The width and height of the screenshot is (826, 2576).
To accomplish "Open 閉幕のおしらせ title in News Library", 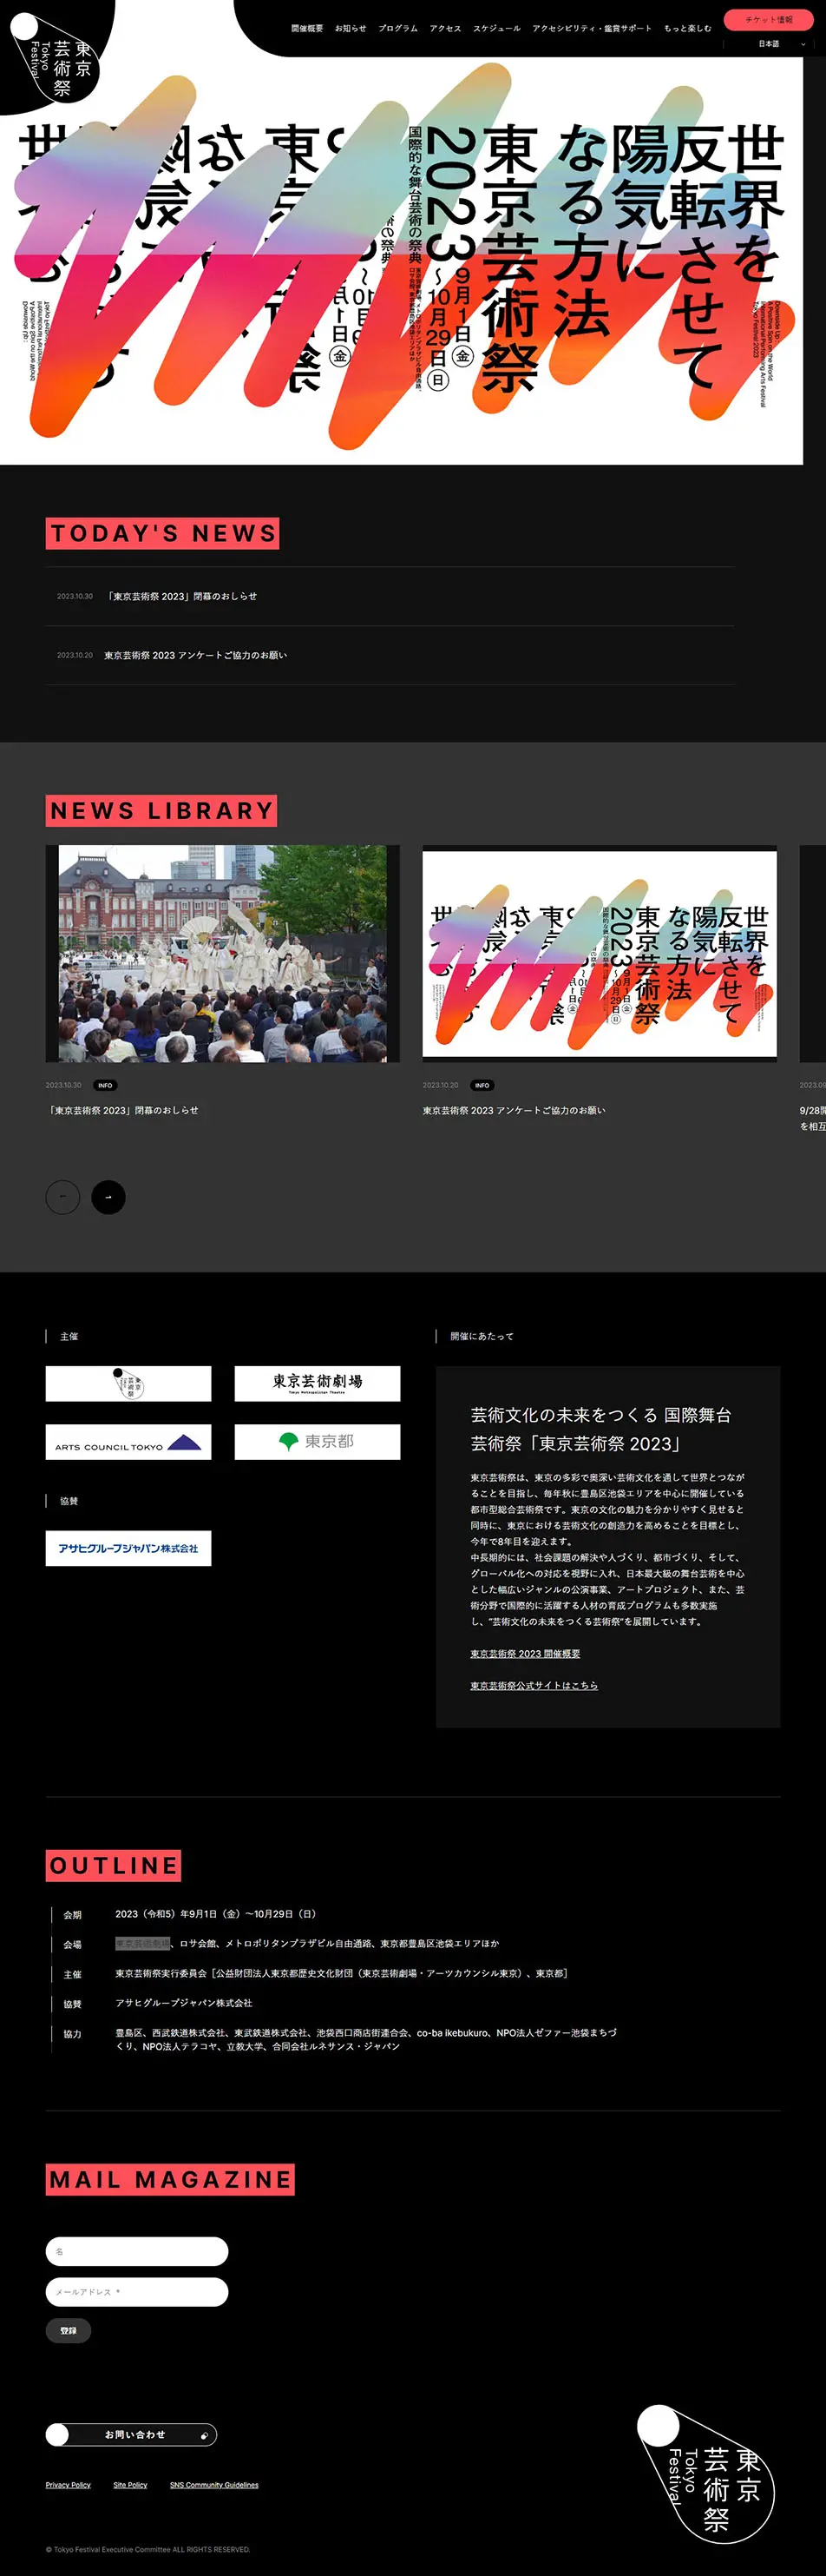I will [123, 1110].
